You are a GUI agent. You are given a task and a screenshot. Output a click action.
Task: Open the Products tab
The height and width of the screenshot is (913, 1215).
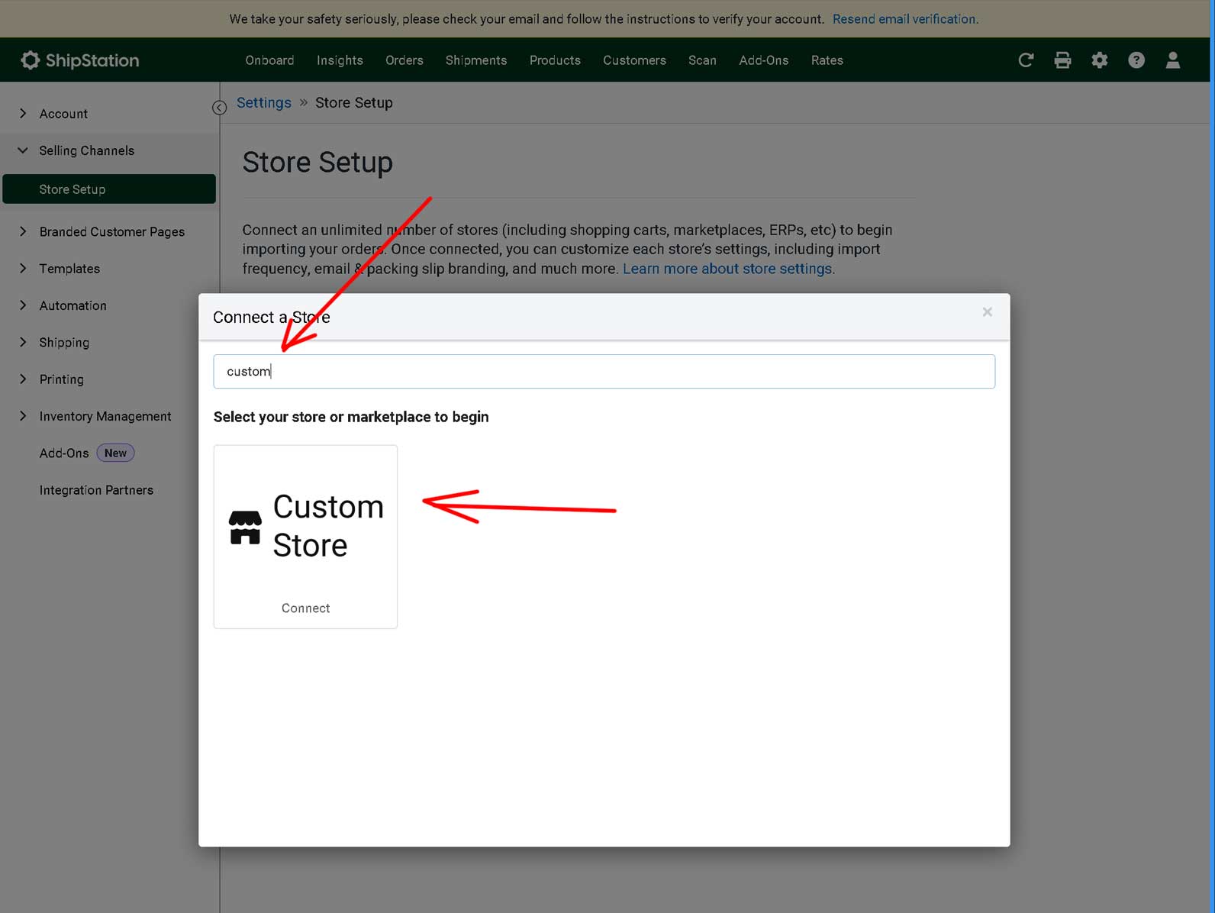tap(555, 60)
